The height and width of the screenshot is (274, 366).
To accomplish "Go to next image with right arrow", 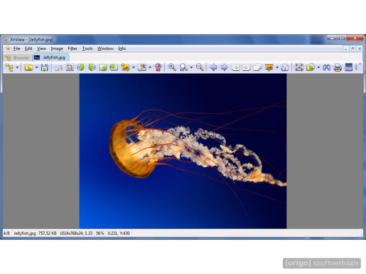I will pyautogui.click(x=224, y=68).
